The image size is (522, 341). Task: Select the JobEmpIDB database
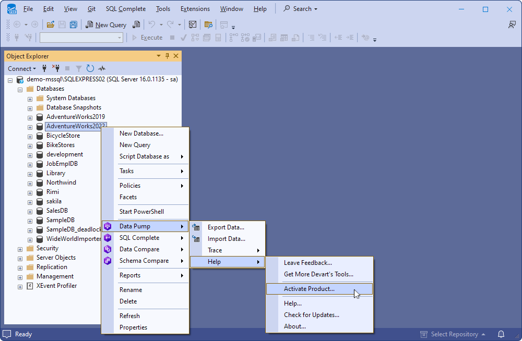click(62, 164)
